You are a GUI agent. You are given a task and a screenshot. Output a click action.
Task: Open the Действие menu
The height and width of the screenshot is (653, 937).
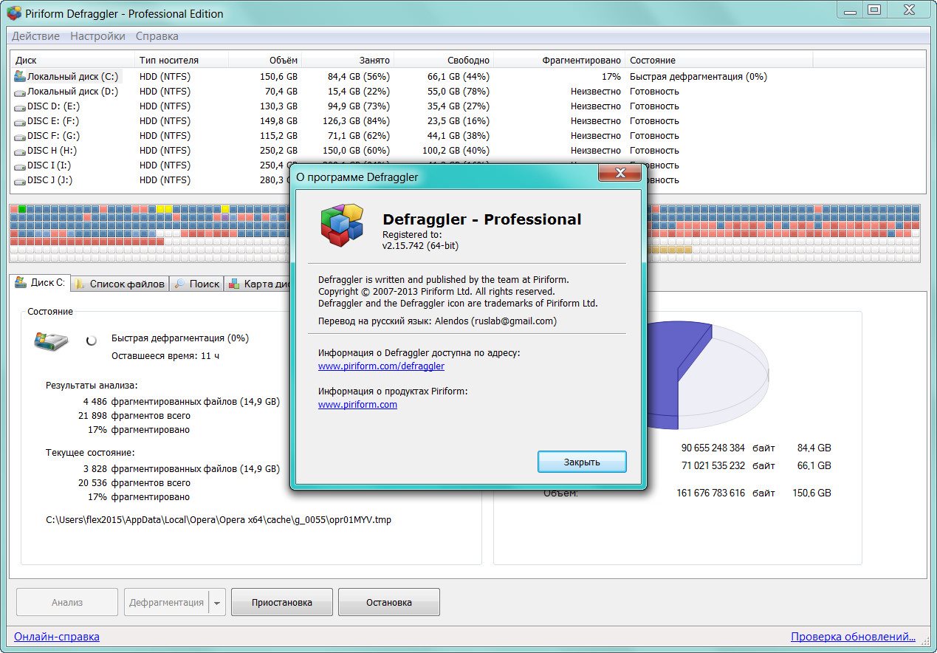(x=36, y=36)
